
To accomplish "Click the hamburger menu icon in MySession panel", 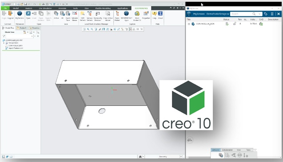I will 272,14.
